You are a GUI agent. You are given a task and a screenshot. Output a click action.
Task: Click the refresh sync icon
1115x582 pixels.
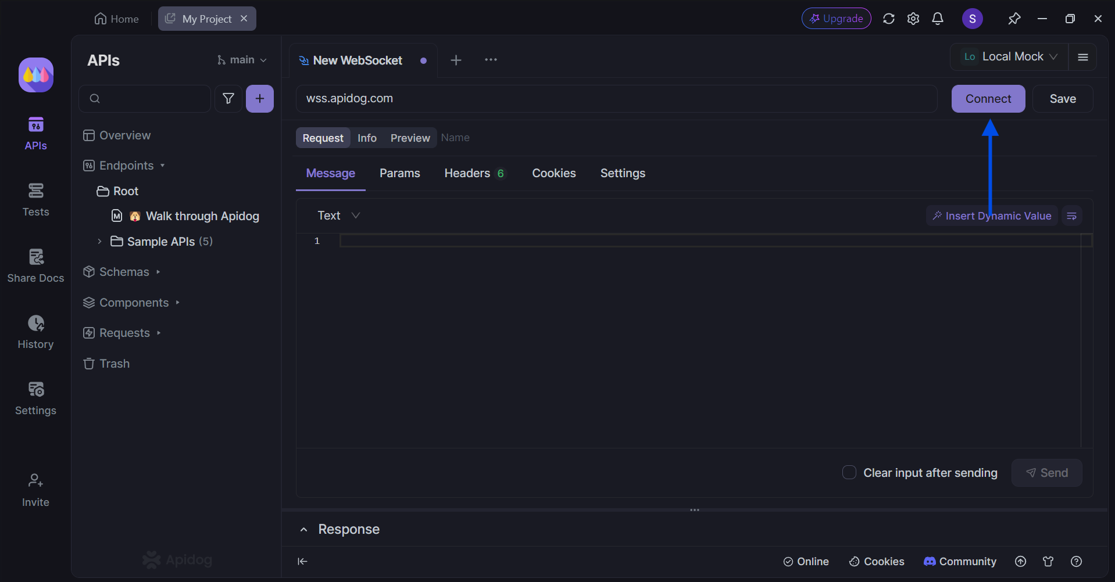click(888, 19)
